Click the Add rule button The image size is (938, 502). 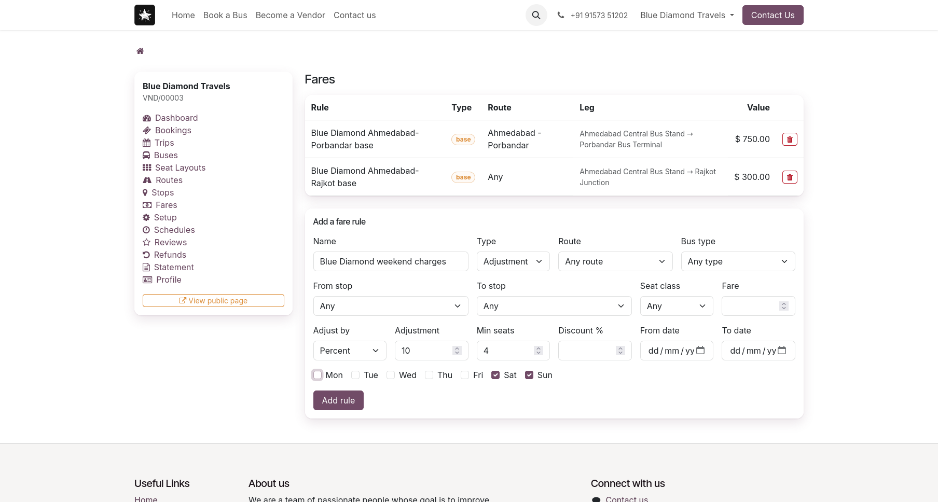click(338, 400)
